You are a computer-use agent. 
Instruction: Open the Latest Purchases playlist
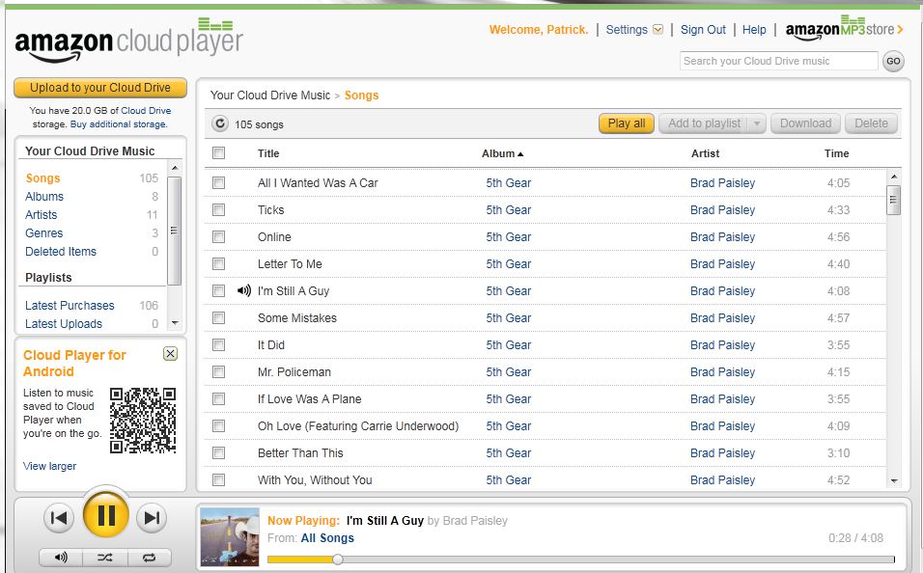point(70,306)
